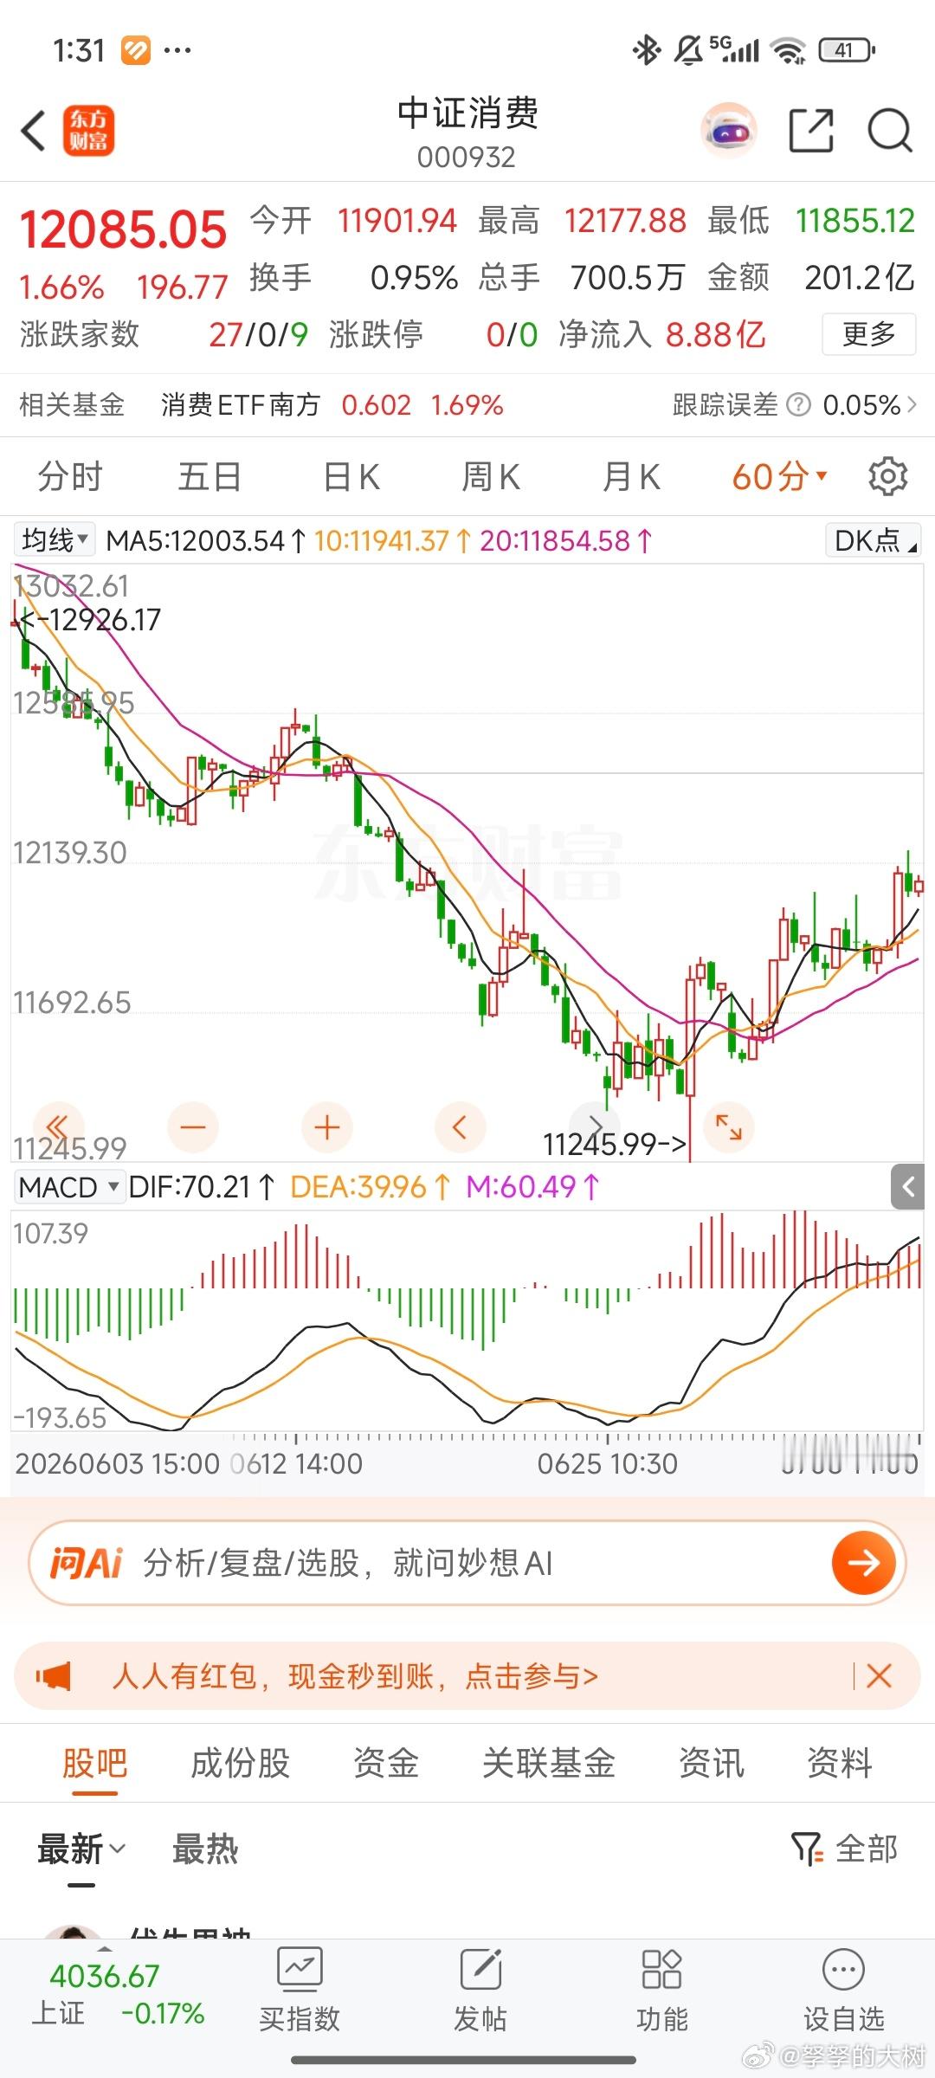The height and width of the screenshot is (2078, 935).
Task: Zoom out chart with minus icon
Action: pyautogui.click(x=193, y=1127)
